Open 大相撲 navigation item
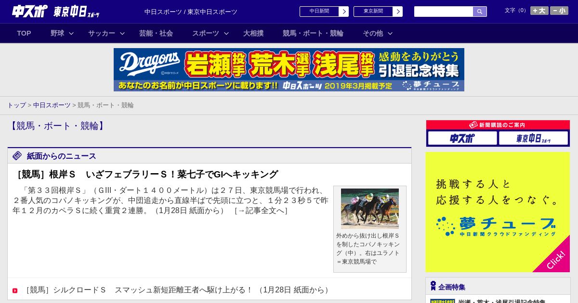Image resolution: width=578 pixels, height=303 pixels. [x=253, y=33]
